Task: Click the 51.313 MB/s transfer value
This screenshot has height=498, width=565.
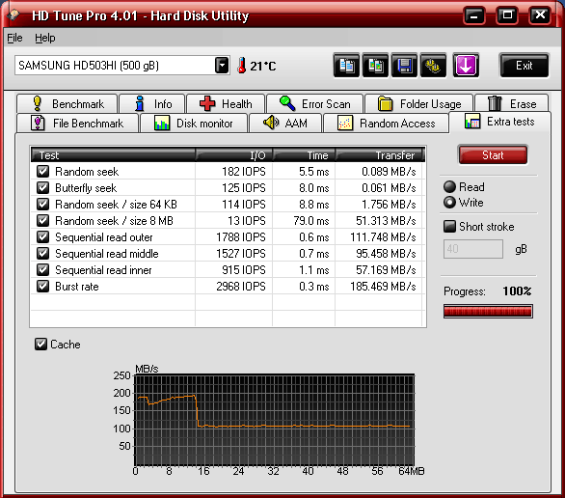Action: coord(386,221)
